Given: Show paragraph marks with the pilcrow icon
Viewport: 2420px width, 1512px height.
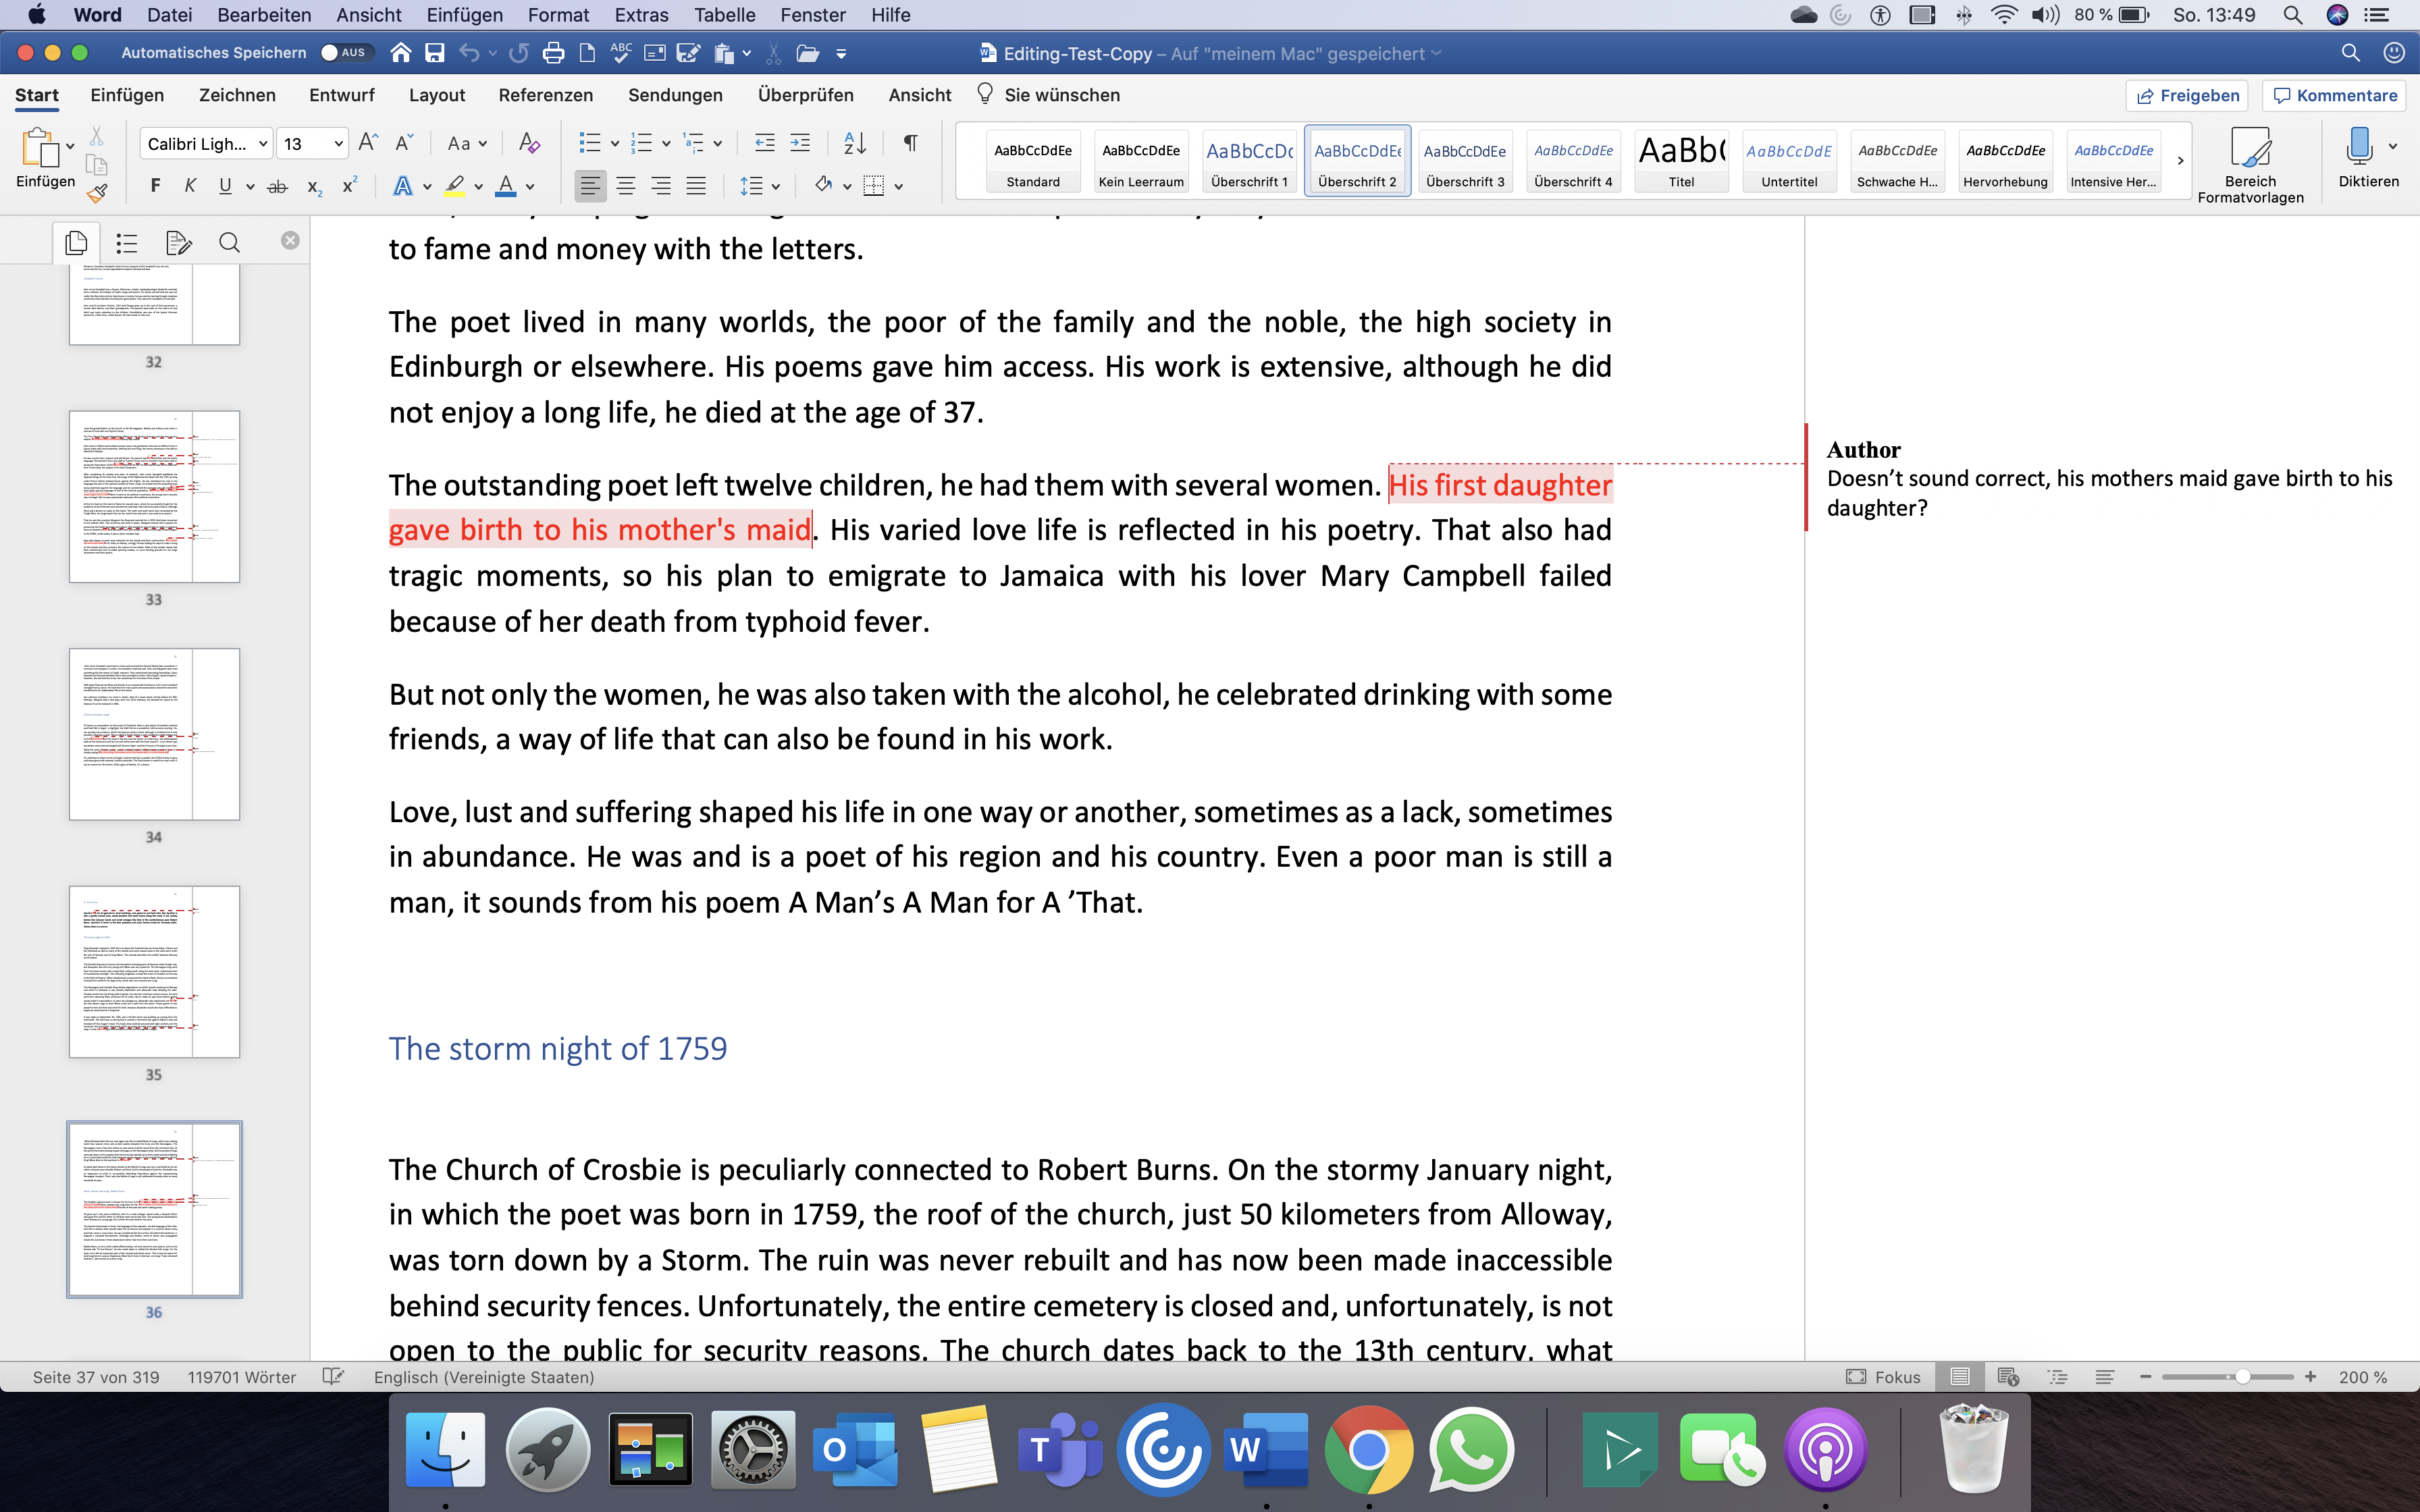Looking at the screenshot, I should 910,143.
